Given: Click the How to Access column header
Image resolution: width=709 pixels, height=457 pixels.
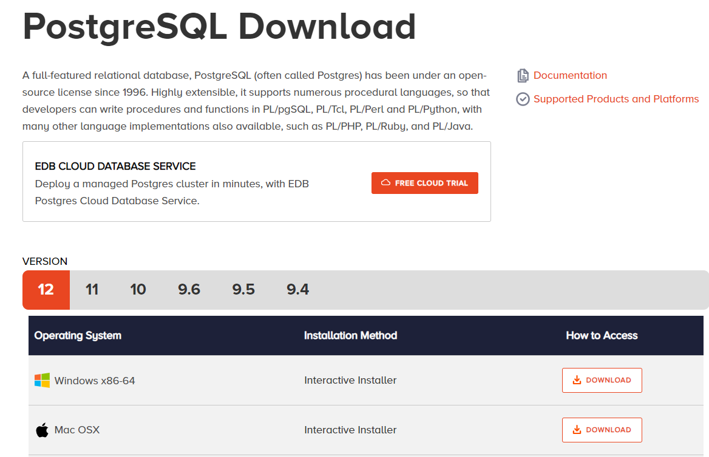Looking at the screenshot, I should point(602,336).
